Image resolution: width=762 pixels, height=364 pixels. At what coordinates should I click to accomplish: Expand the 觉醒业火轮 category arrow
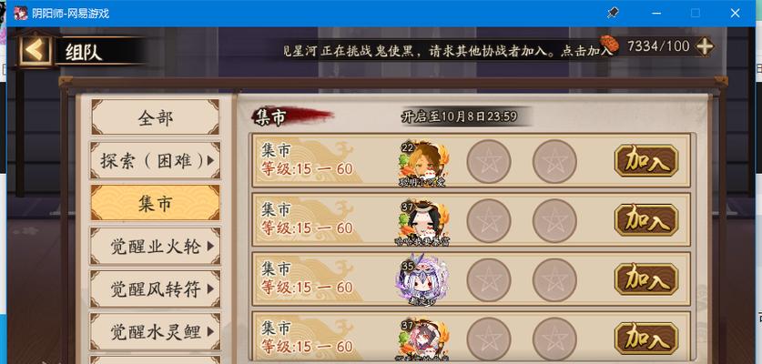pyautogui.click(x=210, y=247)
